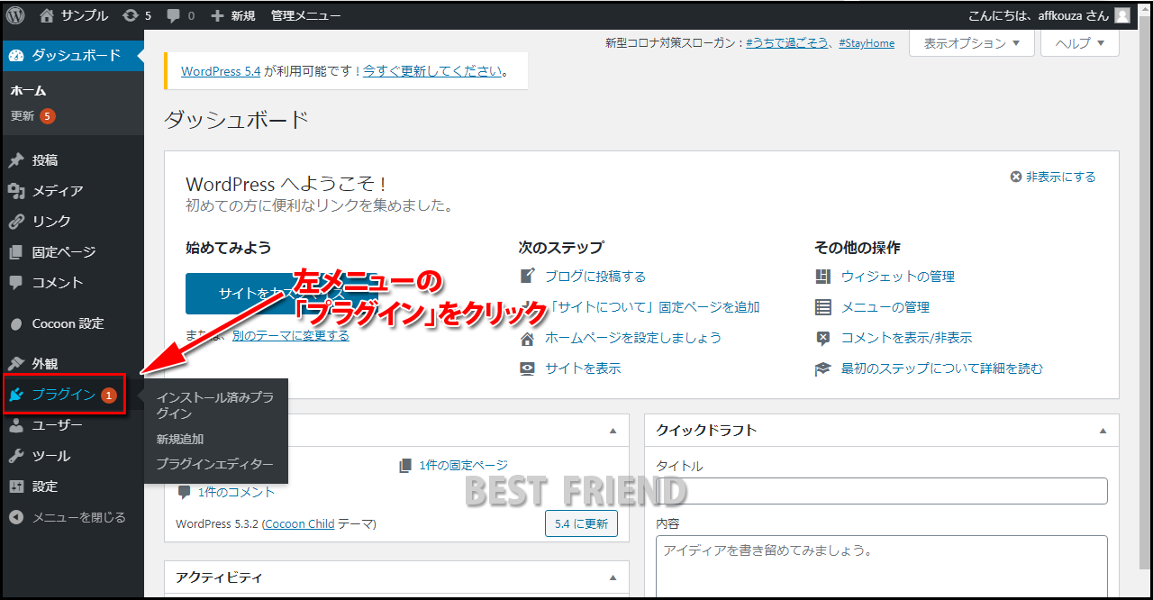Screen dimensions: 1153x600
Task: Collapse the 概要 panel toggle arrow
Action: [613, 431]
